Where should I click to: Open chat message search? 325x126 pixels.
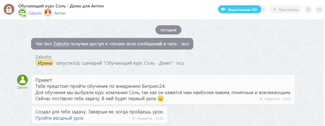tap(319, 10)
